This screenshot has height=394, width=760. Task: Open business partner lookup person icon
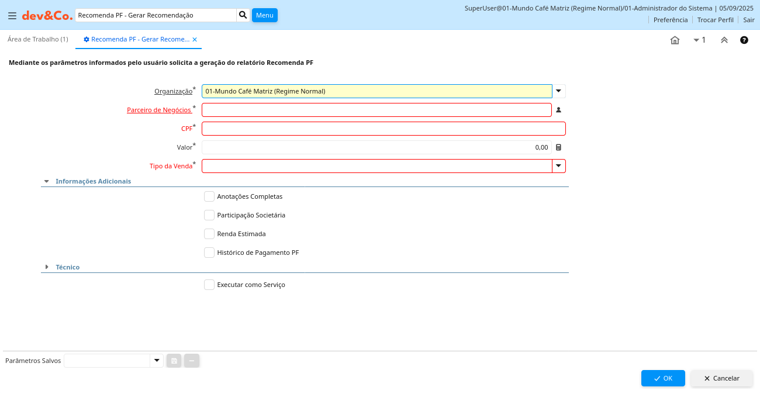click(558, 110)
